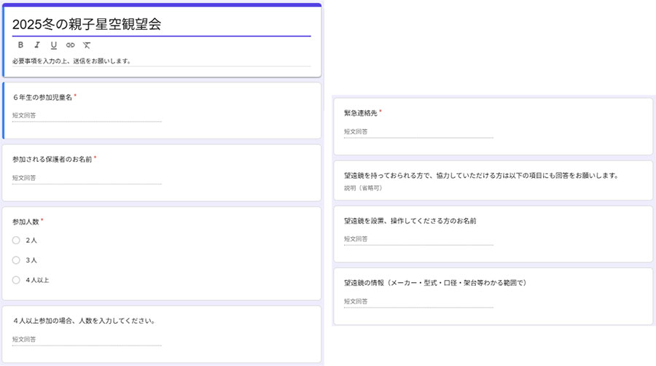The width and height of the screenshot is (656, 366).
Task: Toggle bold formatting on the form description
Action: (x=20, y=44)
